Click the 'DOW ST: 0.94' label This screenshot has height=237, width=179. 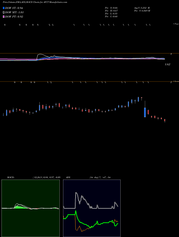coord(14,8)
